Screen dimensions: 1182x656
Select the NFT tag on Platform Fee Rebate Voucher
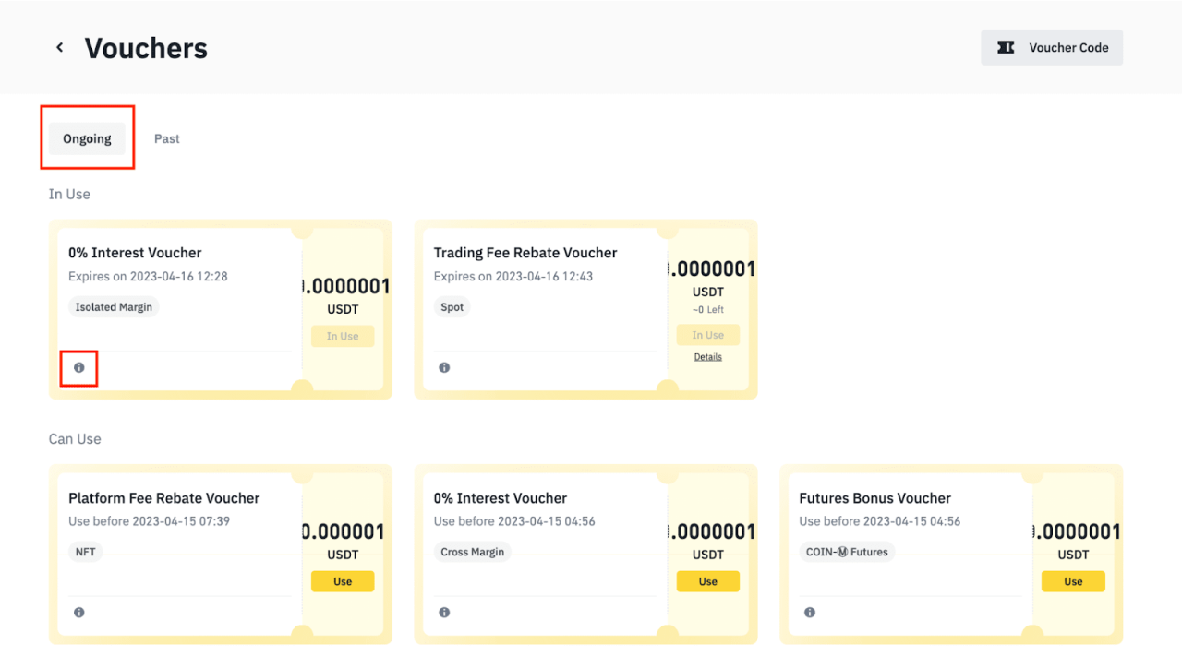(x=85, y=552)
